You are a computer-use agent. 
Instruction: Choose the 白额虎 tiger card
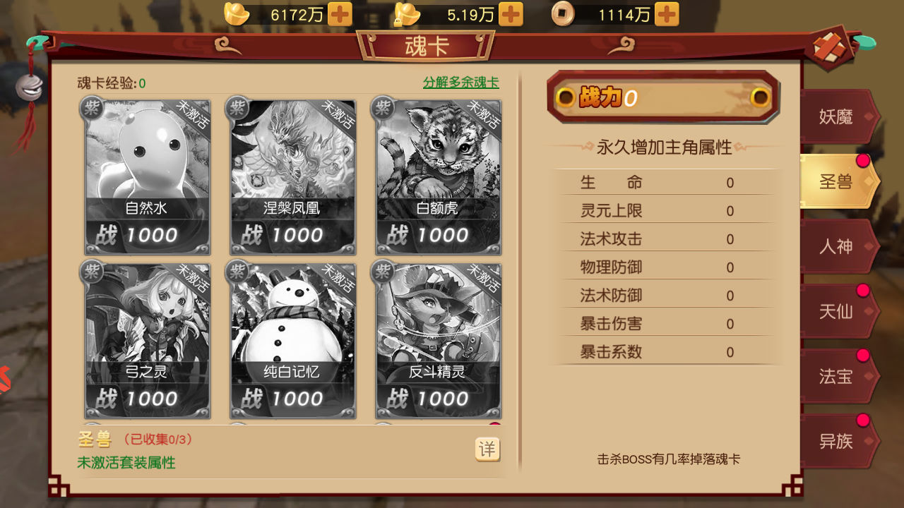pos(438,176)
